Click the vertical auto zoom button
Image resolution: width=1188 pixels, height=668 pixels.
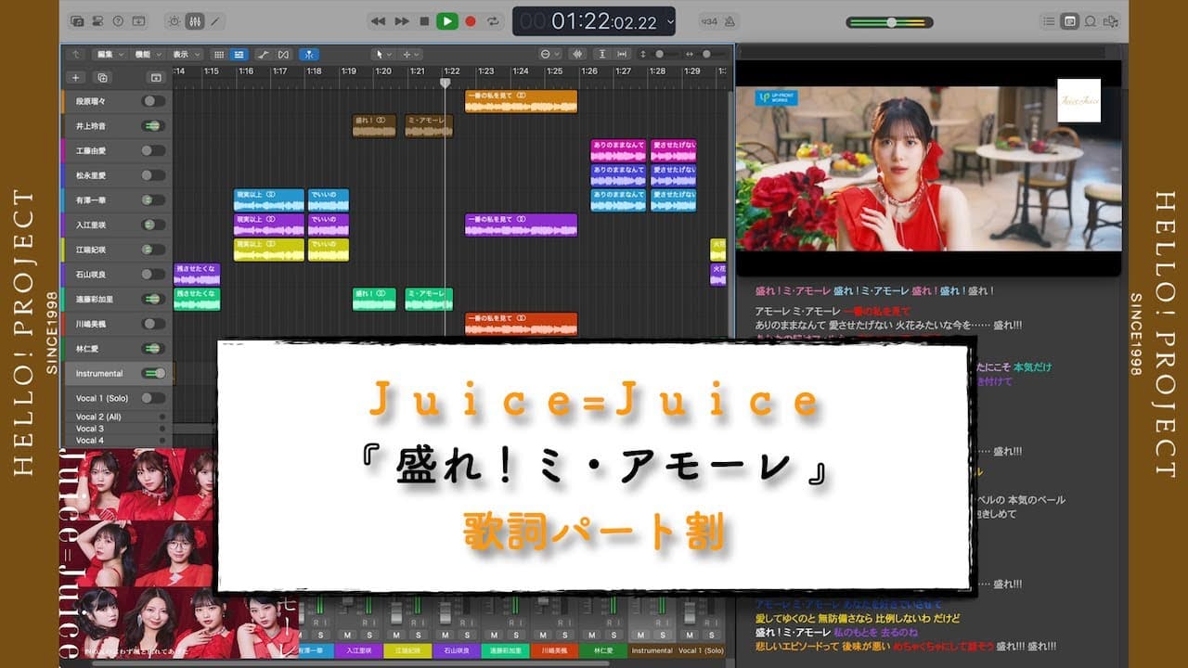pyautogui.click(x=601, y=55)
